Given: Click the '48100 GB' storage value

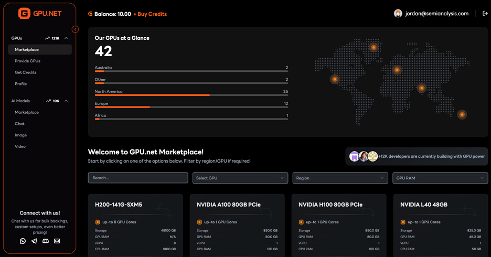Looking at the screenshot, I should (168, 230).
